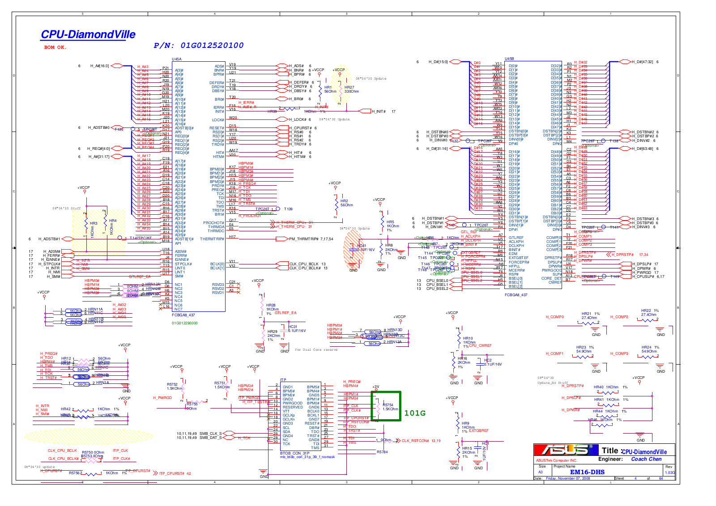Click resistor label R5784
Viewport: 716px width, 506px height.
[382, 452]
